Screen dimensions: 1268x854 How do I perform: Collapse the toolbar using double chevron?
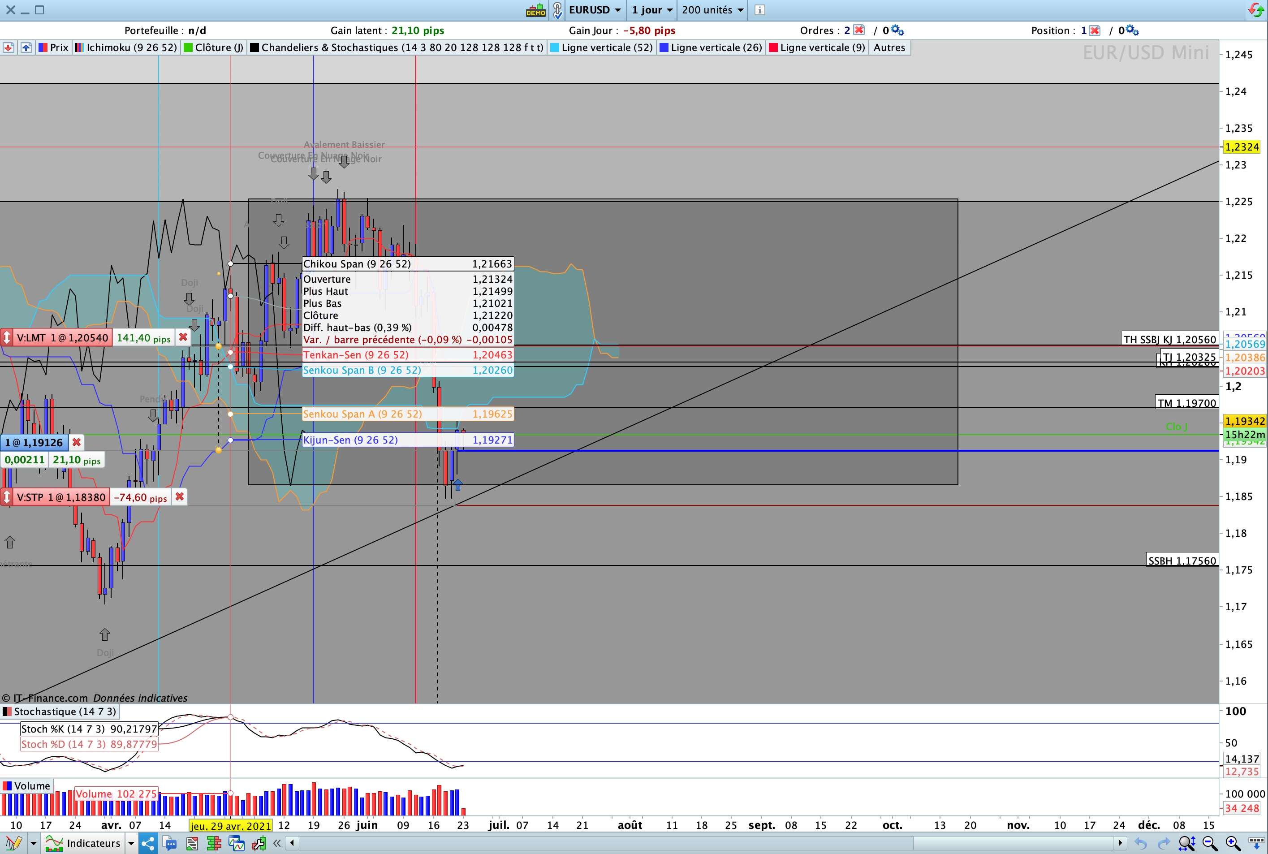277,844
